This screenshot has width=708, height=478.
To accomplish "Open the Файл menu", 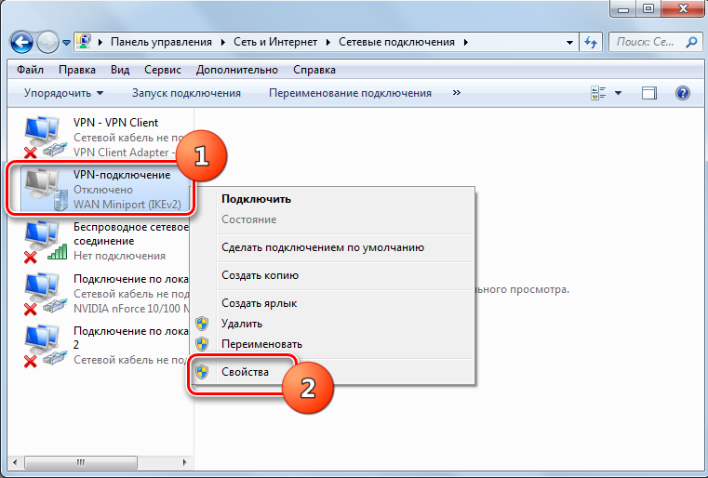I will (x=31, y=70).
